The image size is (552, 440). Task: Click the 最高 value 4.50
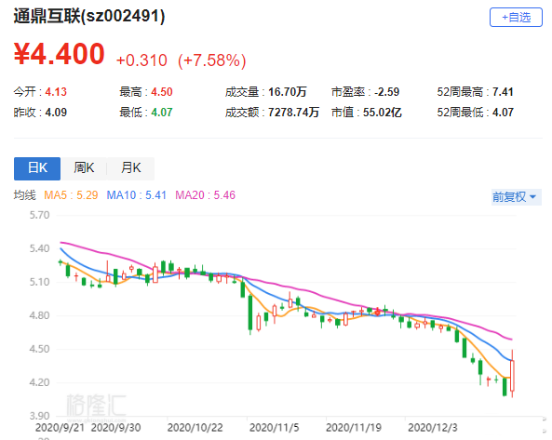click(162, 92)
